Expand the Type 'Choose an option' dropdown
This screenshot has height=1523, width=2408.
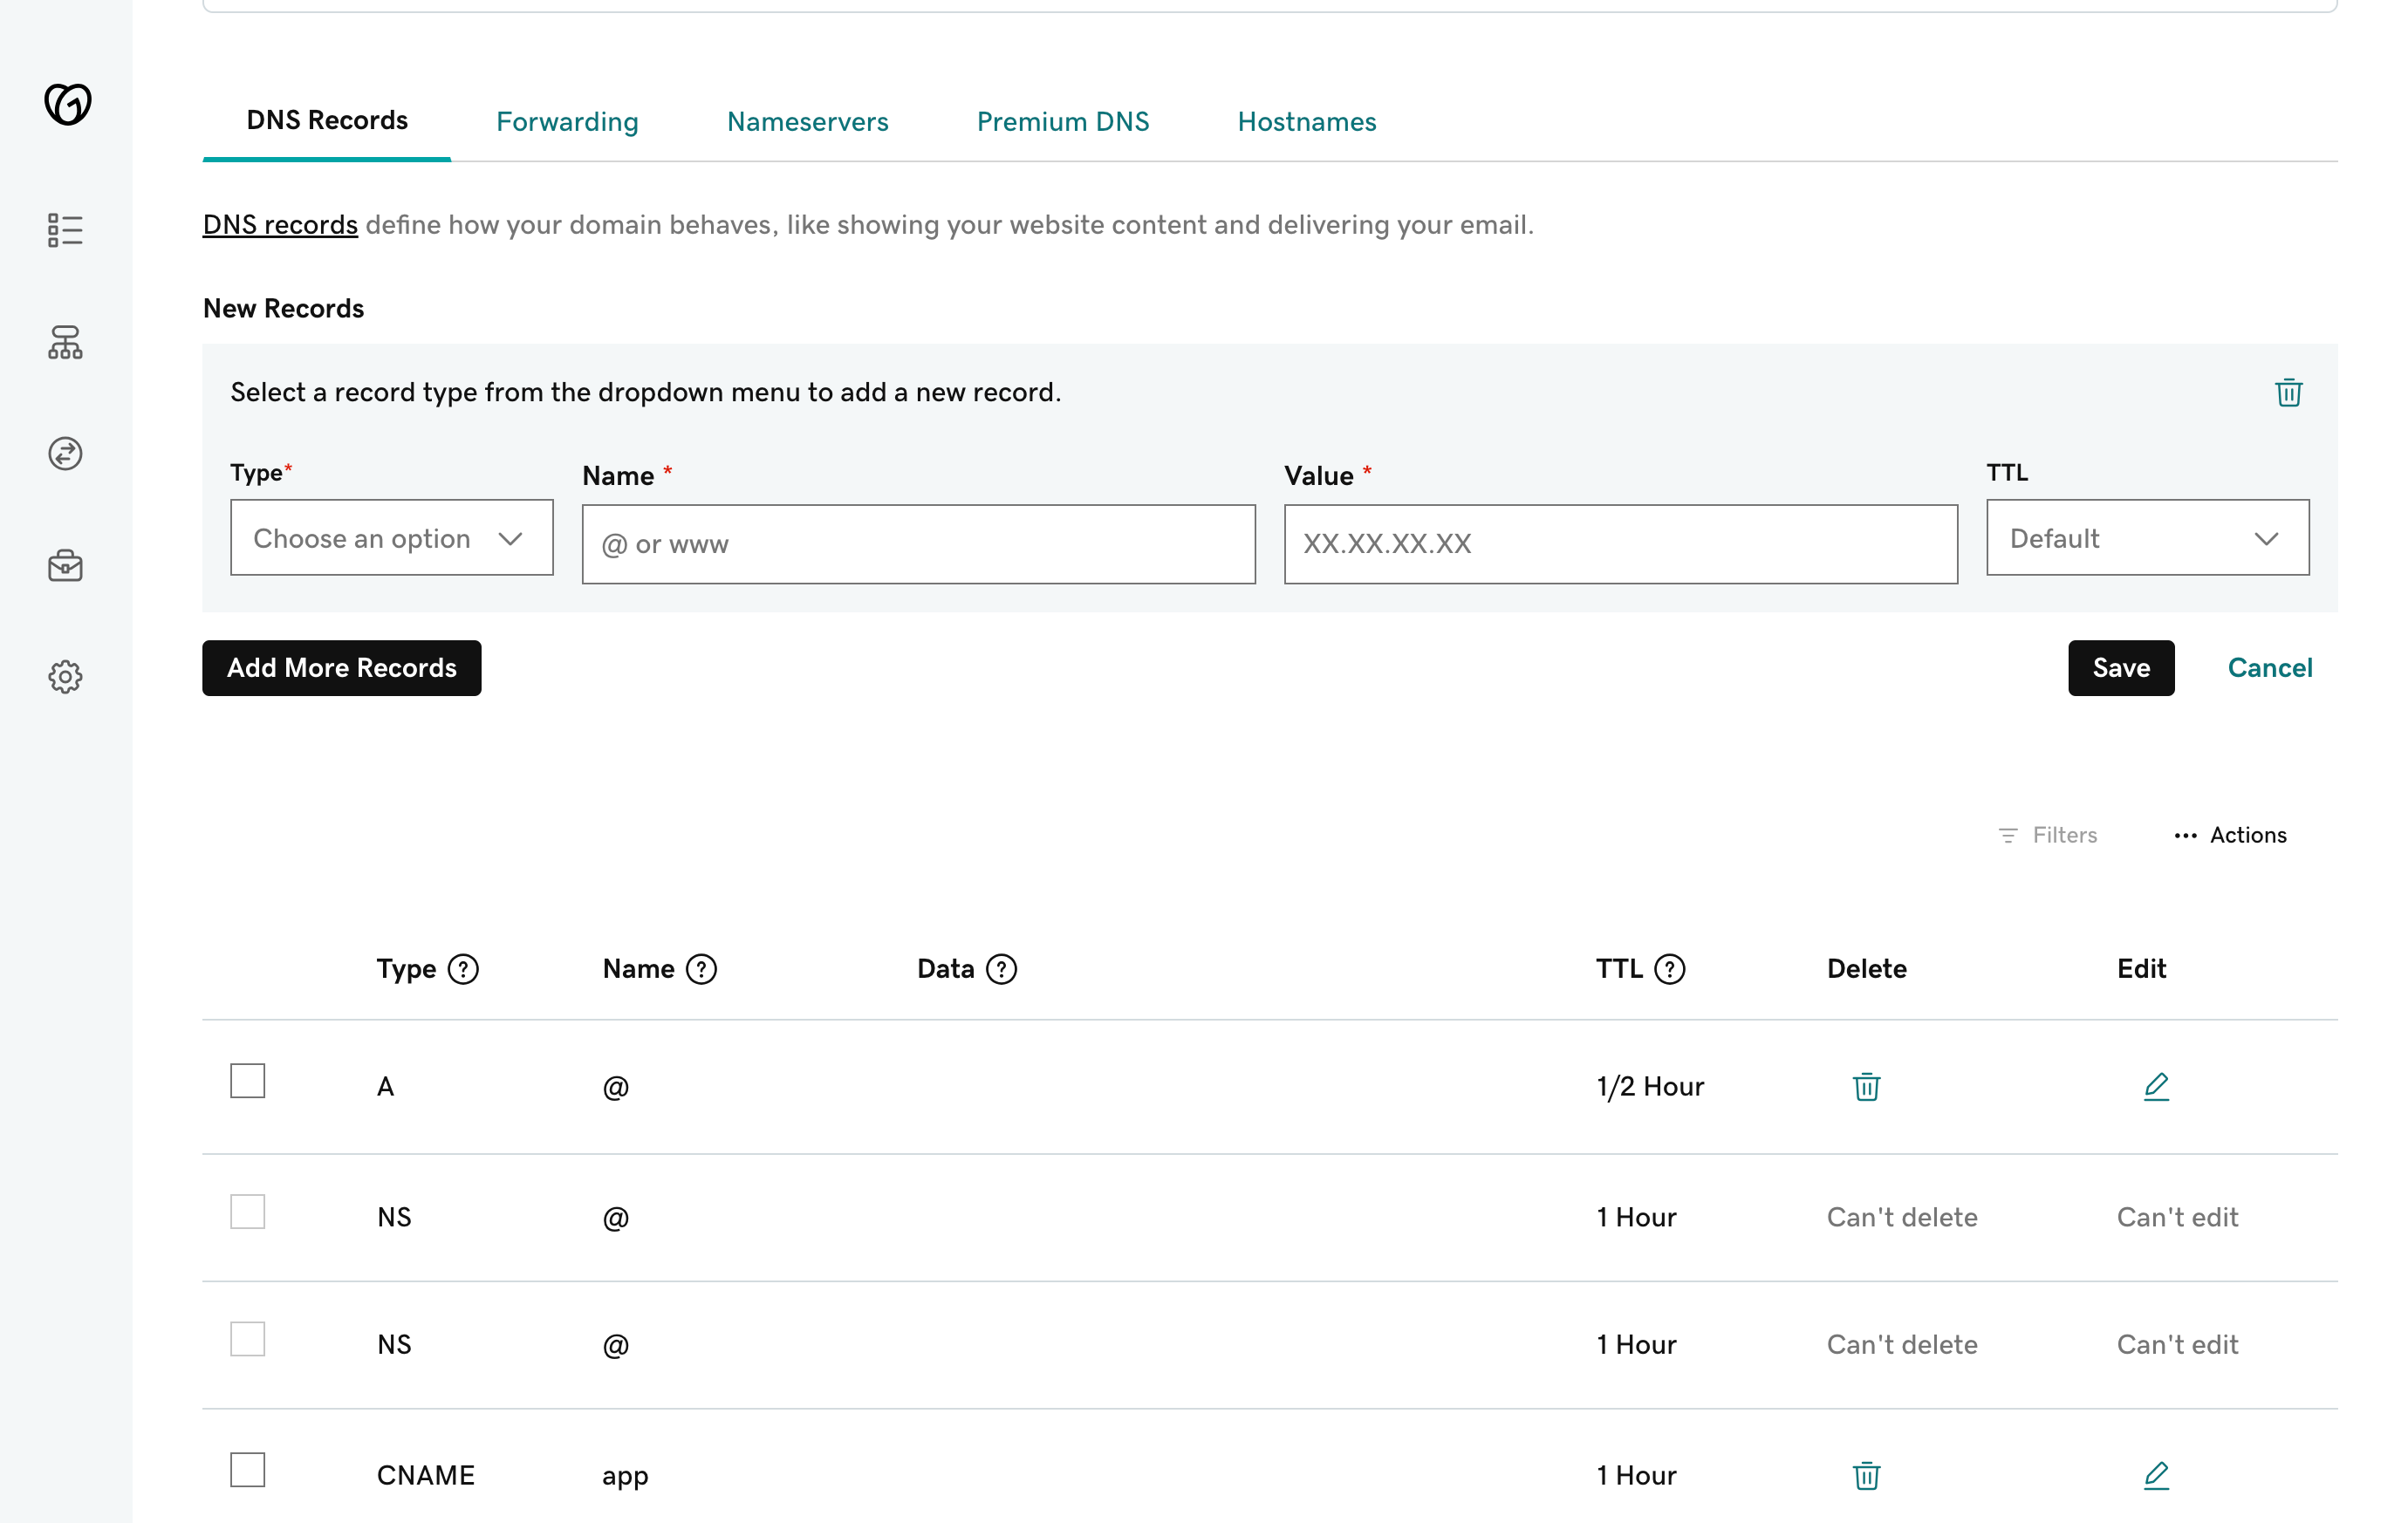pos(392,538)
